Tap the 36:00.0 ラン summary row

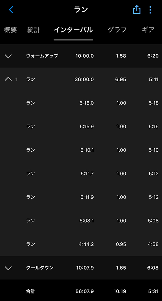point(81,79)
